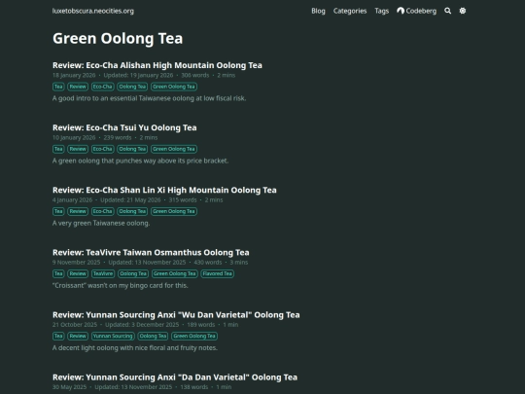Click Oolong Tea tag under Shan Lin Xi review
525x394 pixels.
(x=132, y=211)
